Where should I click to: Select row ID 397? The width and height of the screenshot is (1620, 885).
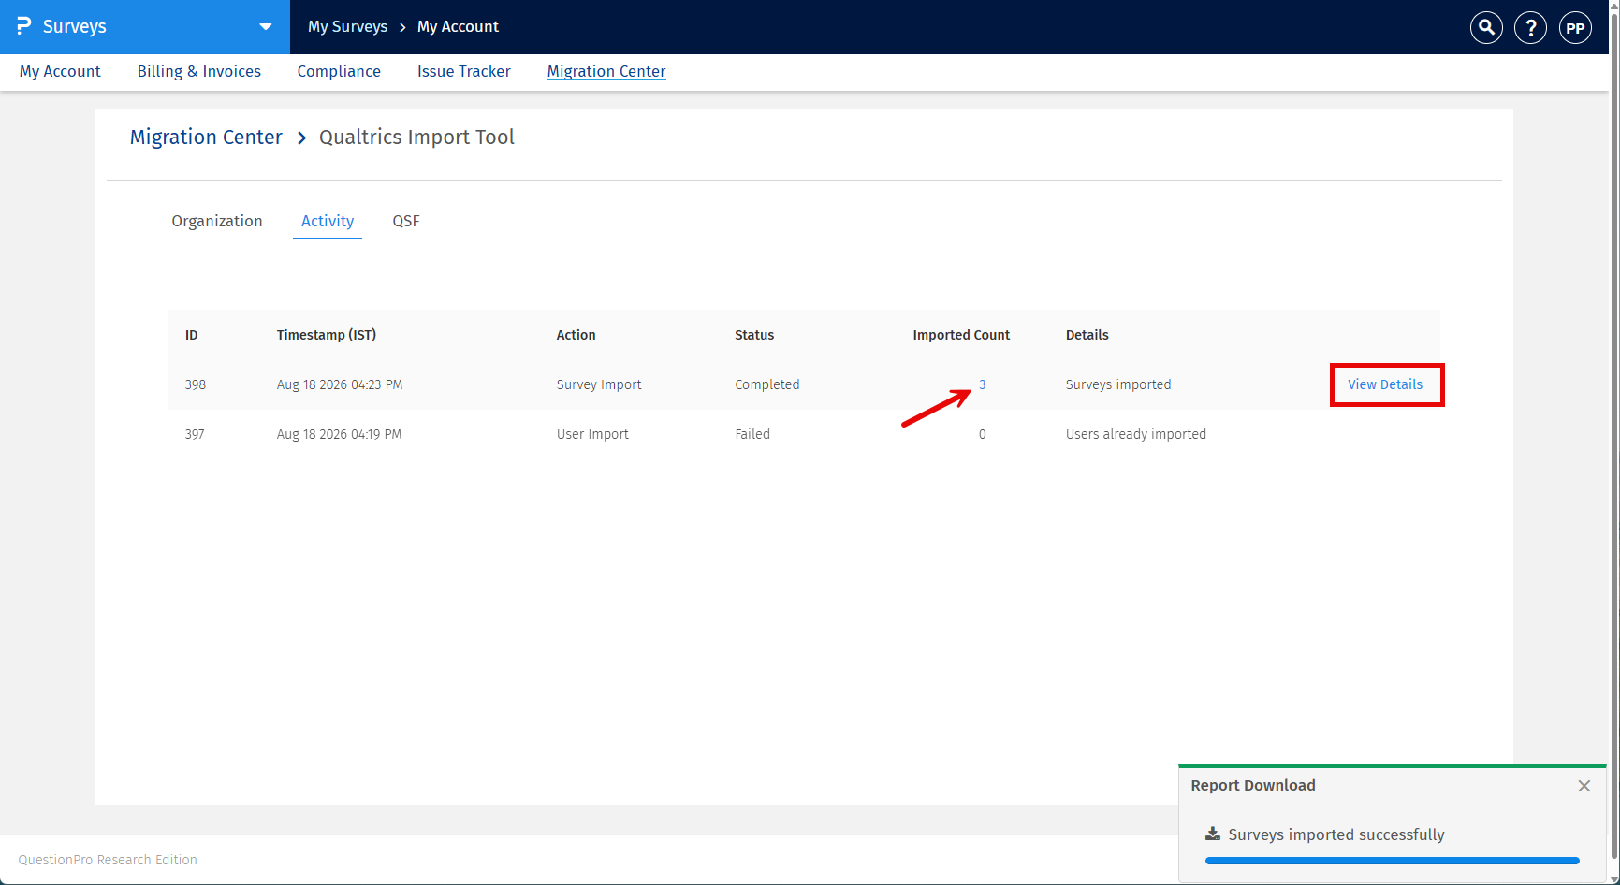(x=195, y=434)
